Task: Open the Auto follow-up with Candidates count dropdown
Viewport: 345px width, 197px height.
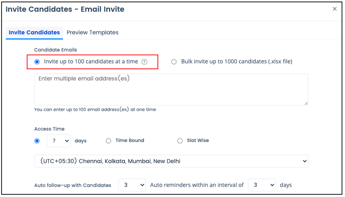Action: (132, 185)
